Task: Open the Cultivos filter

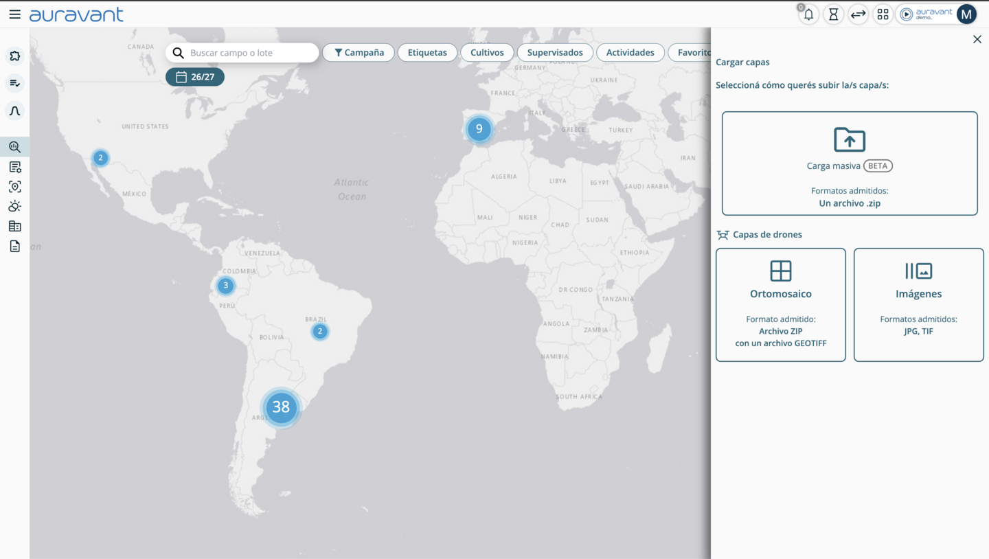Action: [x=487, y=52]
